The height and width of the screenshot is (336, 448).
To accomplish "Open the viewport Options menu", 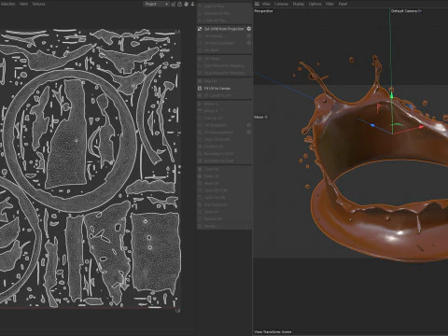I will click(x=315, y=4).
